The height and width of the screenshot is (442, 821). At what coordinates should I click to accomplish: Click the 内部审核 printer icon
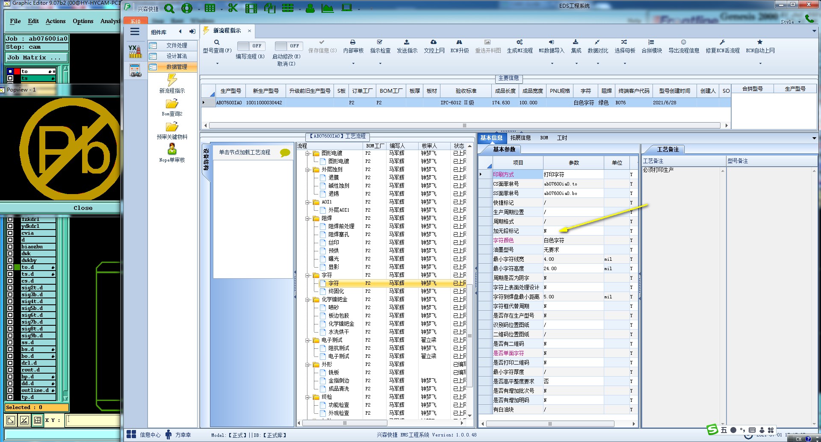point(353,42)
